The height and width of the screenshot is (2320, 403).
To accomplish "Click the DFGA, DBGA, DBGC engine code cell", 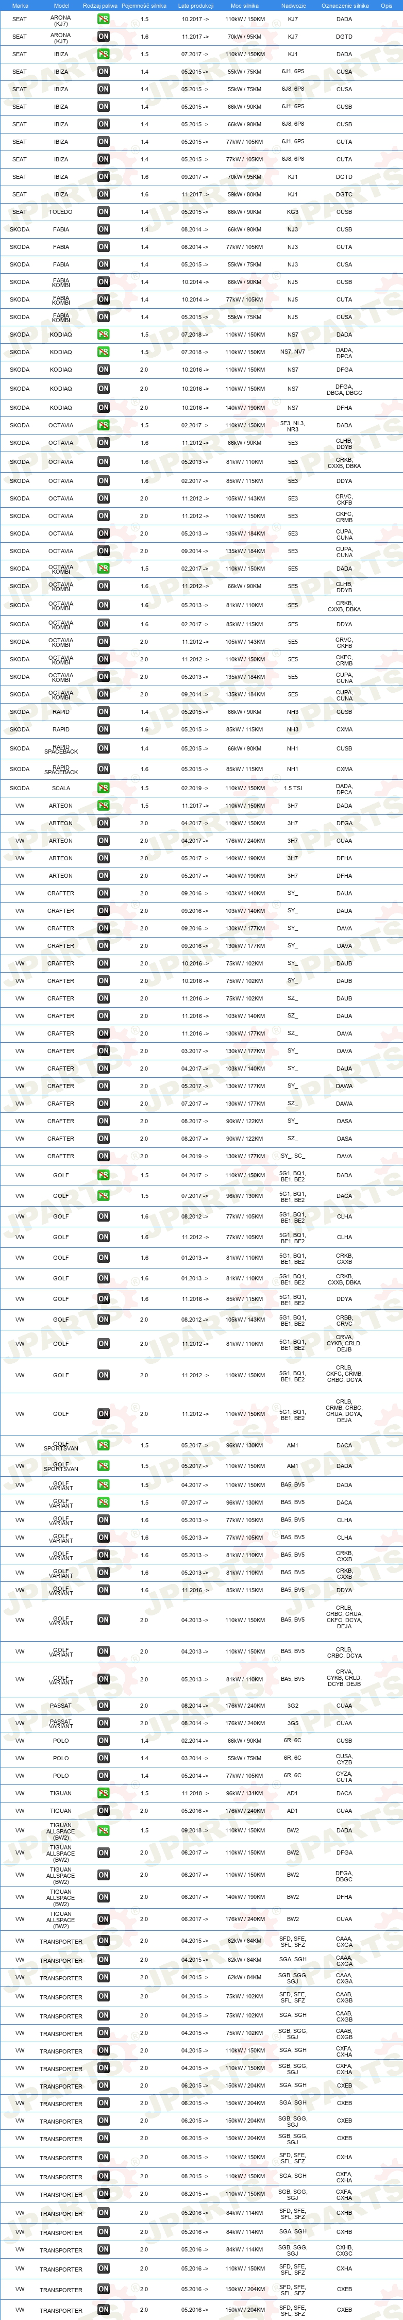I will [345, 389].
